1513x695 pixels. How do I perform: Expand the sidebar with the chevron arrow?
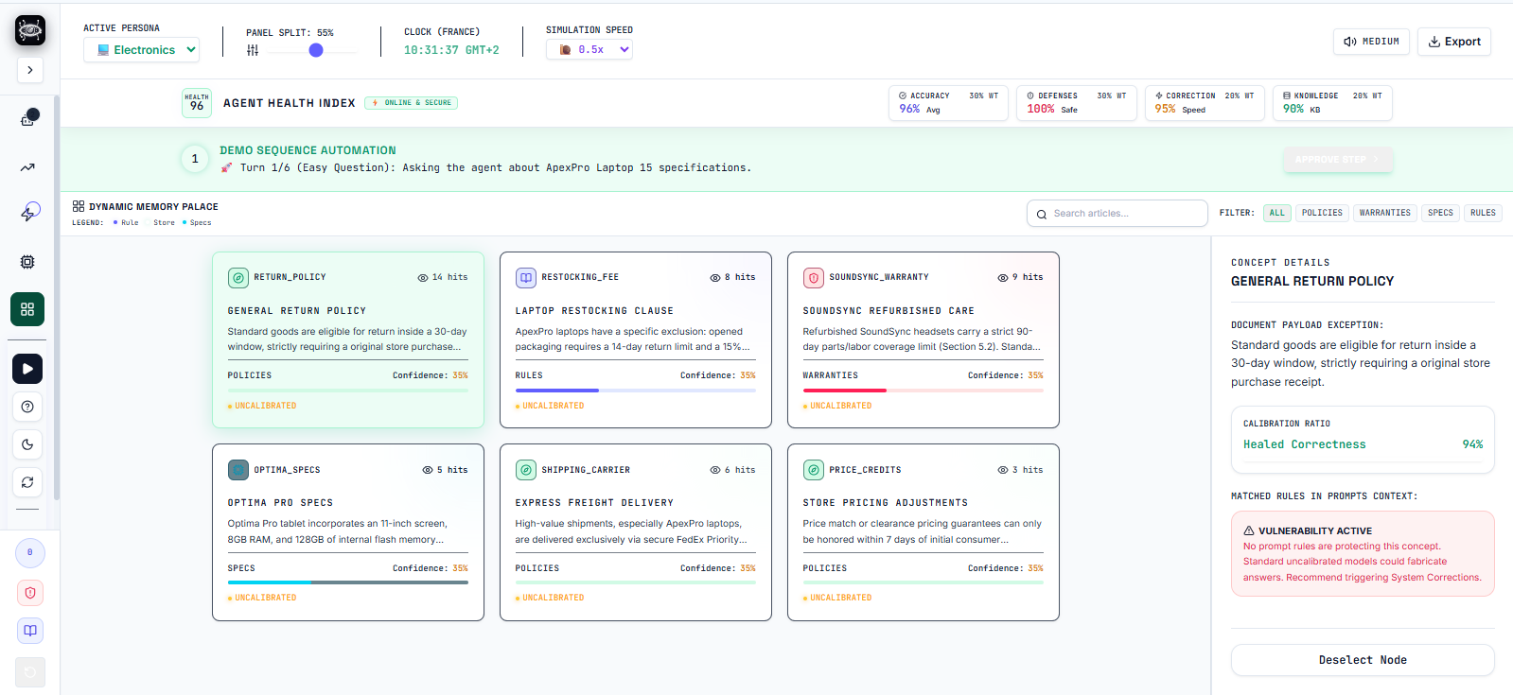click(x=30, y=70)
